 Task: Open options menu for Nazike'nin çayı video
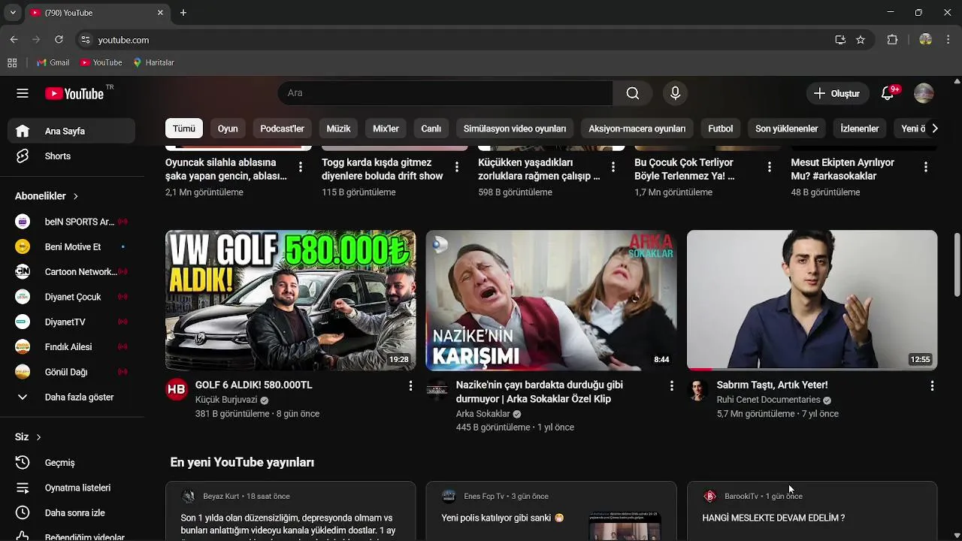tap(671, 385)
